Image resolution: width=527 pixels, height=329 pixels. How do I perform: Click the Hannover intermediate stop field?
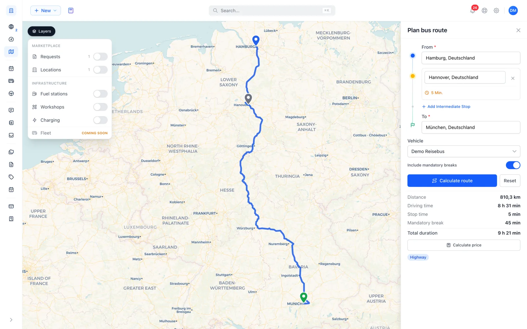click(465, 77)
